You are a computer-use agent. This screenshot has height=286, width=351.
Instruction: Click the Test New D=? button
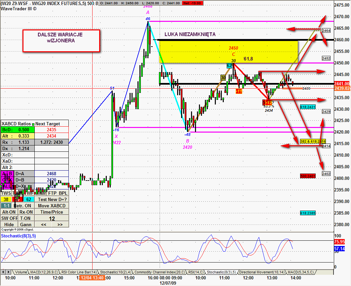click(x=52, y=199)
